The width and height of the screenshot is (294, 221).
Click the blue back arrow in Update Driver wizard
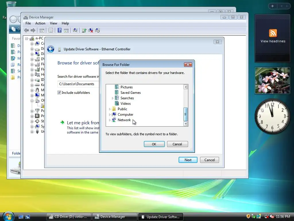[x=51, y=49]
